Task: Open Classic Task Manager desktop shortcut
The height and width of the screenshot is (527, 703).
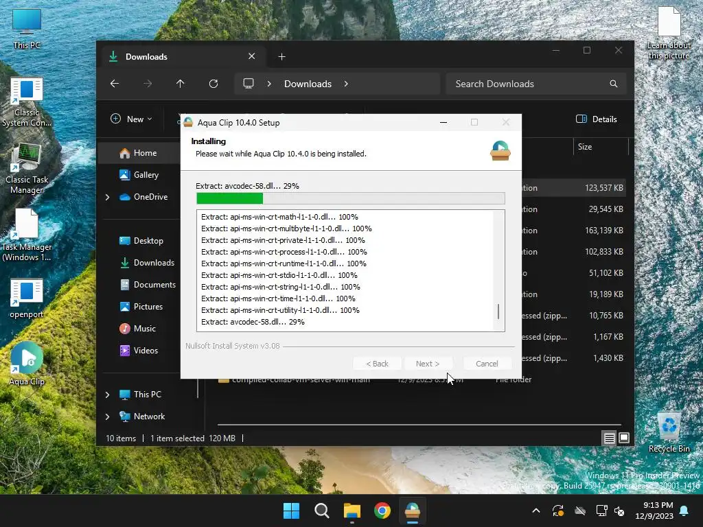Action: (x=27, y=169)
